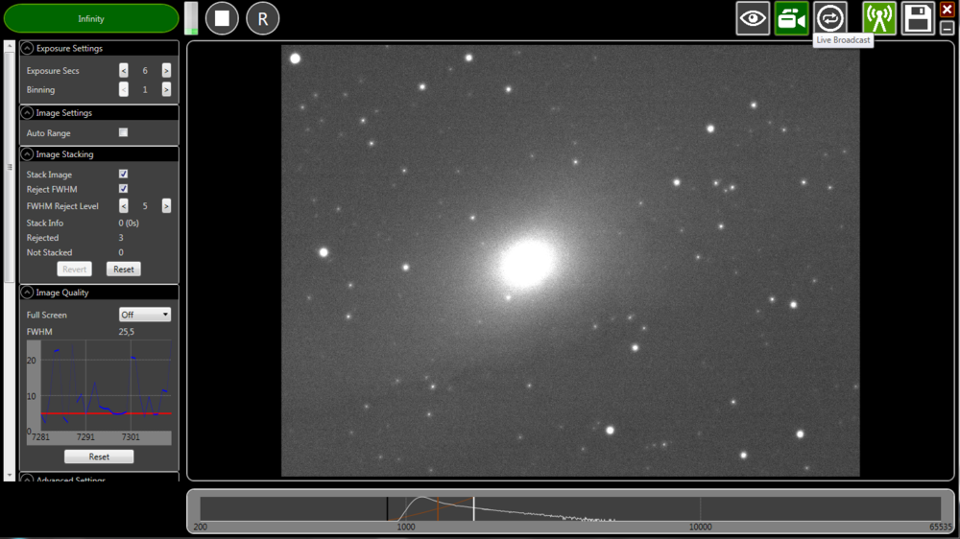Click the FWHM value 25,5
This screenshot has height=539, width=960.
coord(127,332)
